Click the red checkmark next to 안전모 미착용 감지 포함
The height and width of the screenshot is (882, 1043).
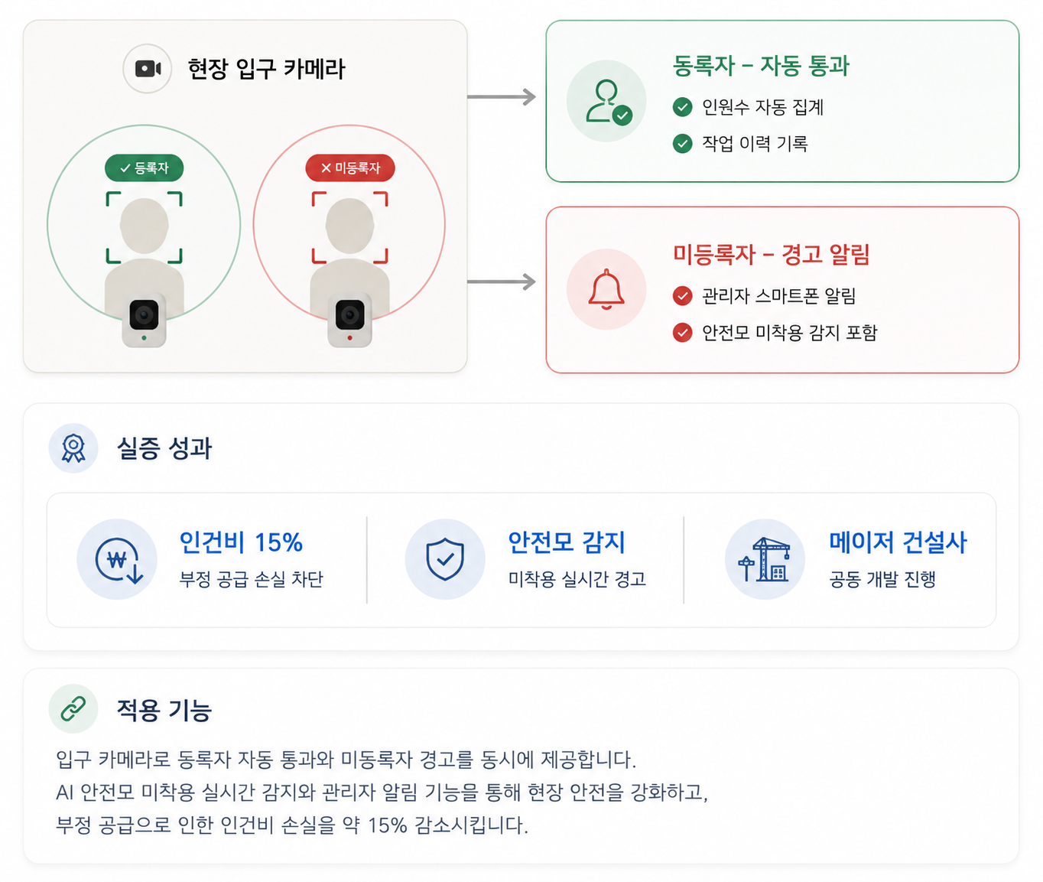[683, 332]
